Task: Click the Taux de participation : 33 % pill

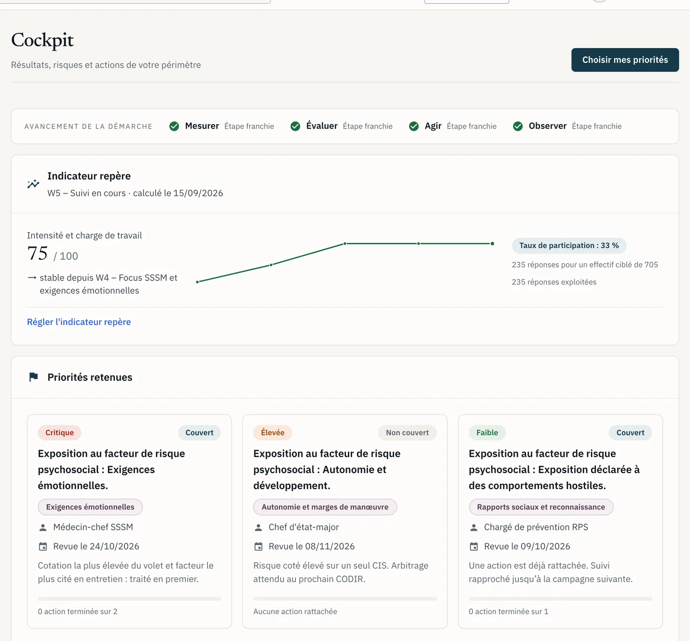Action: pyautogui.click(x=569, y=245)
